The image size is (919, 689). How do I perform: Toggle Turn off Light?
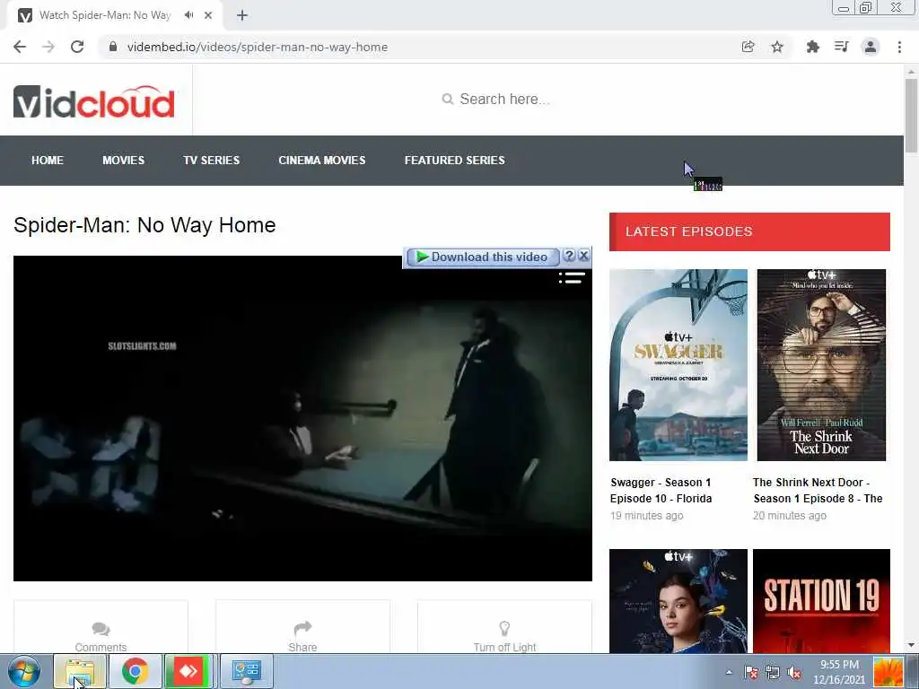(504, 627)
